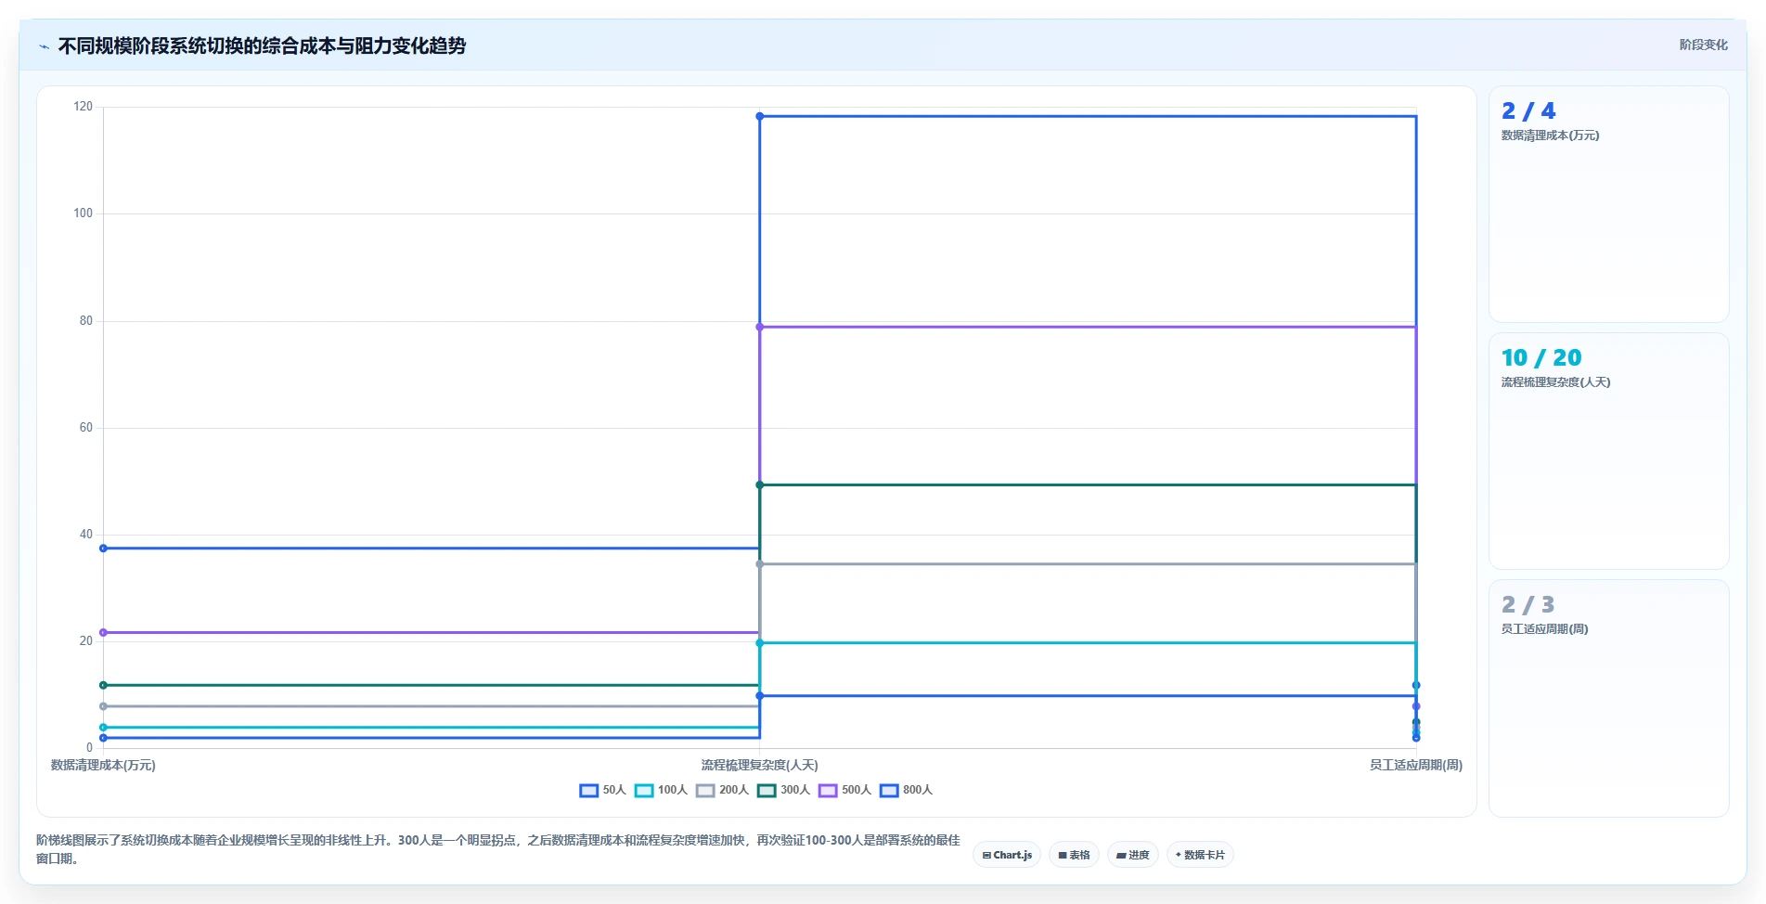Viewport: 1766px width, 904px height.
Task: Open the 数据清理成本 2 / 4 card
Action: [x=1608, y=204]
